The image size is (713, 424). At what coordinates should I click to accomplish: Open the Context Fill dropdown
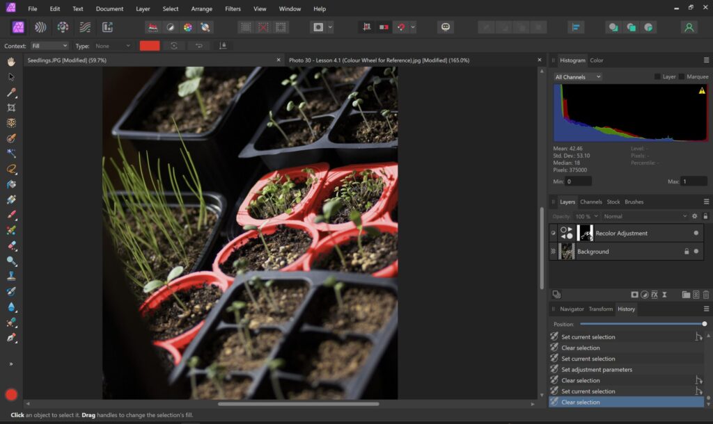pos(49,46)
